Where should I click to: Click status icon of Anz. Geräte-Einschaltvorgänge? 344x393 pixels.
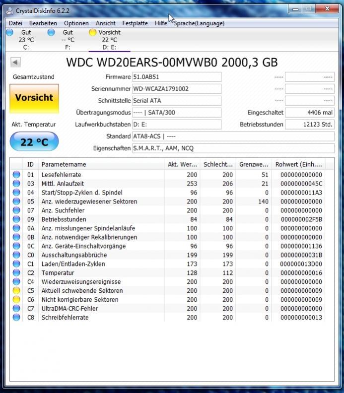tap(16, 246)
